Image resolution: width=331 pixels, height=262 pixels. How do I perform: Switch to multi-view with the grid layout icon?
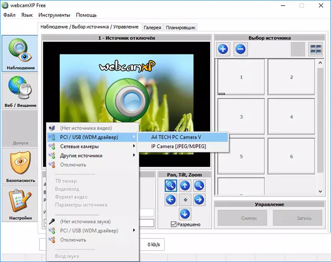[316, 49]
